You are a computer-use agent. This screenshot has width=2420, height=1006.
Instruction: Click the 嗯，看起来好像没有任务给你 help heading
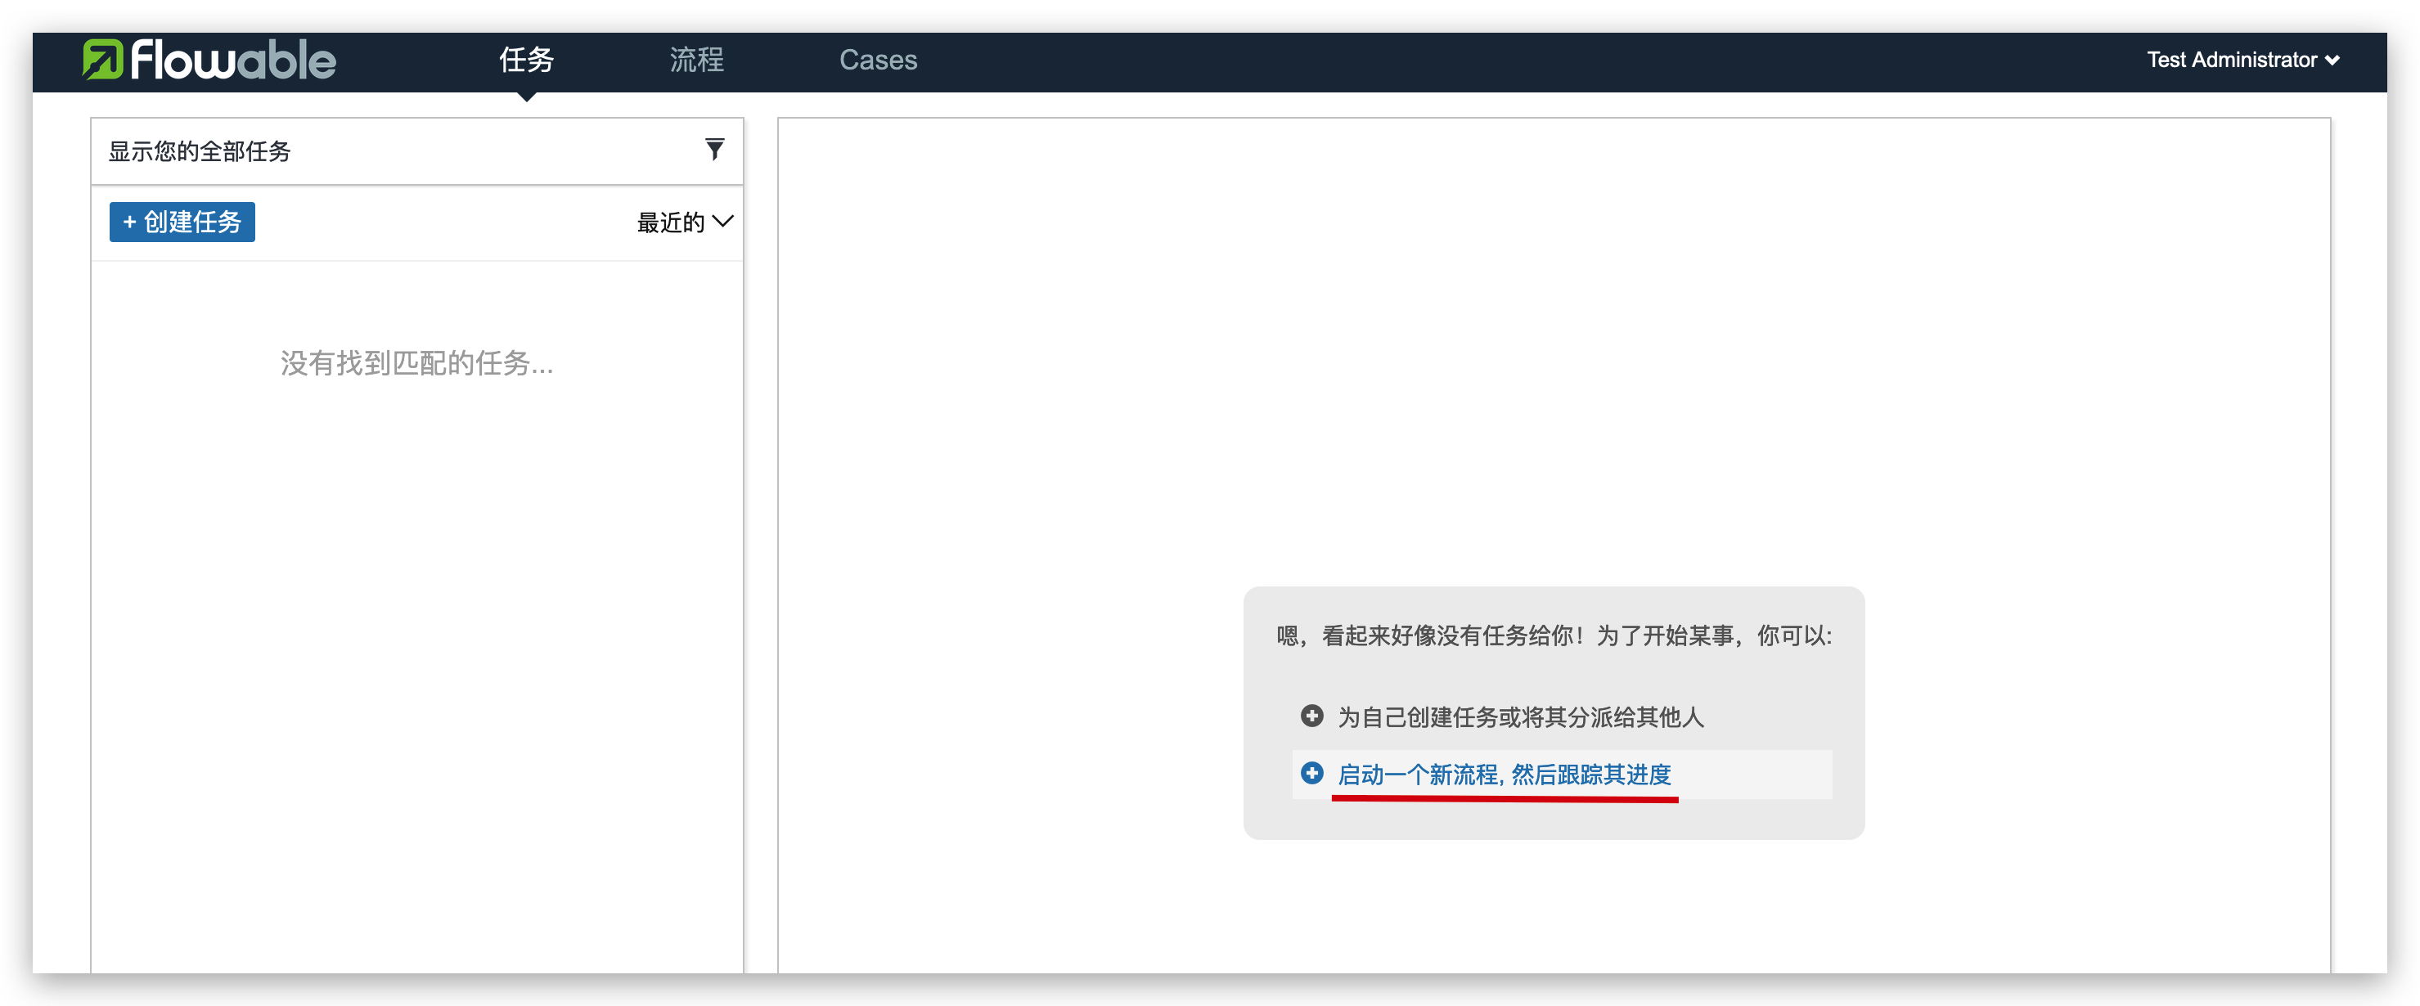click(1553, 636)
